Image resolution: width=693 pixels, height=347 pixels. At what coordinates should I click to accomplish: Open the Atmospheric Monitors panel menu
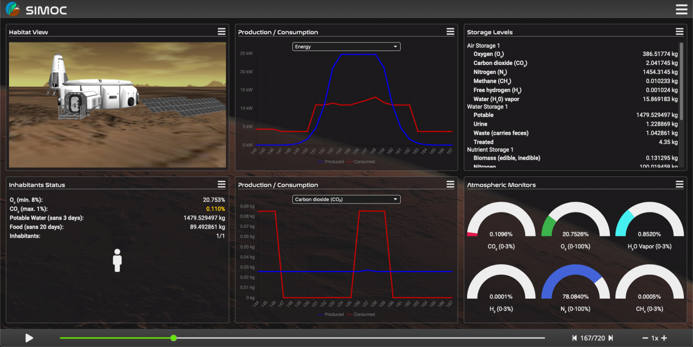(679, 184)
